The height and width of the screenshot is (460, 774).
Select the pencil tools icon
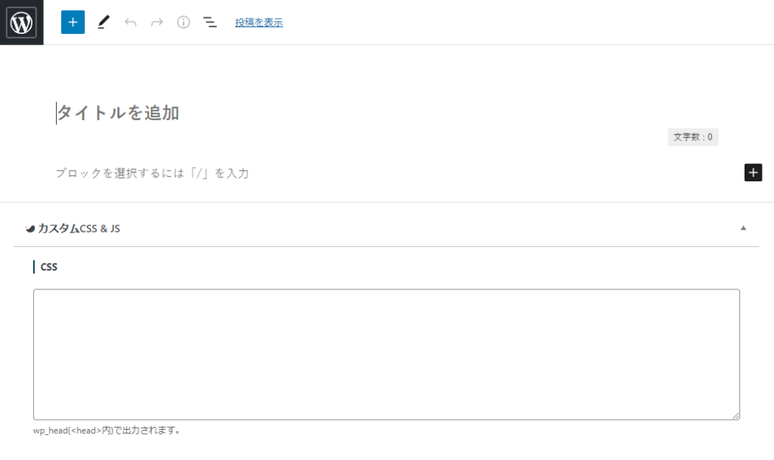[x=104, y=23]
